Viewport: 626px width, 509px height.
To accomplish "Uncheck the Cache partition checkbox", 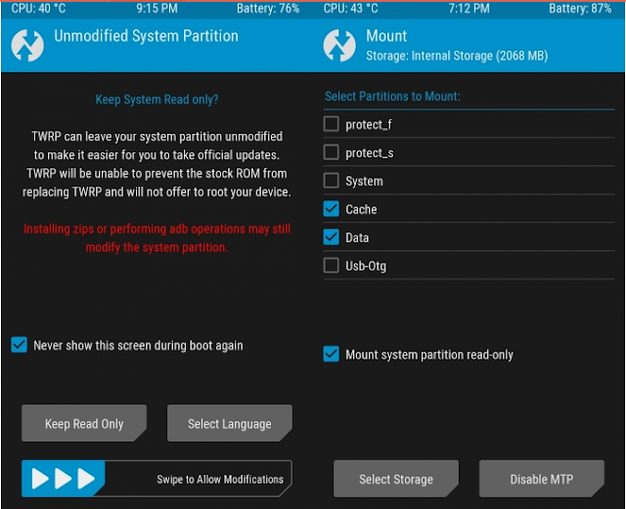I will (331, 209).
